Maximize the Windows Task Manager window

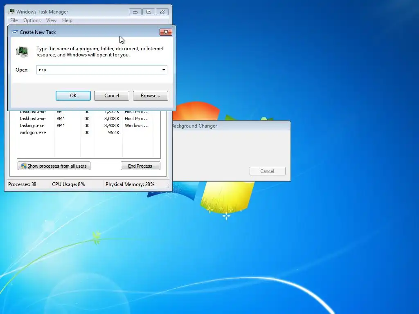tap(149, 12)
